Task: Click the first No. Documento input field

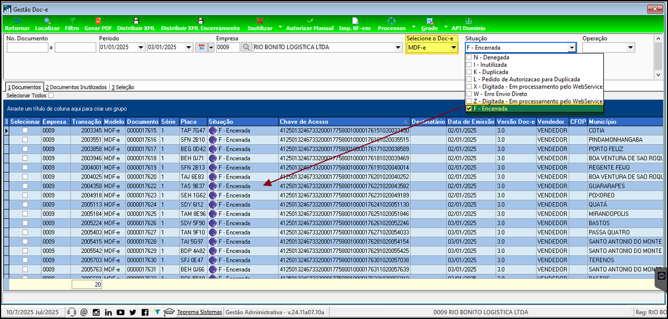Action: tap(27, 47)
